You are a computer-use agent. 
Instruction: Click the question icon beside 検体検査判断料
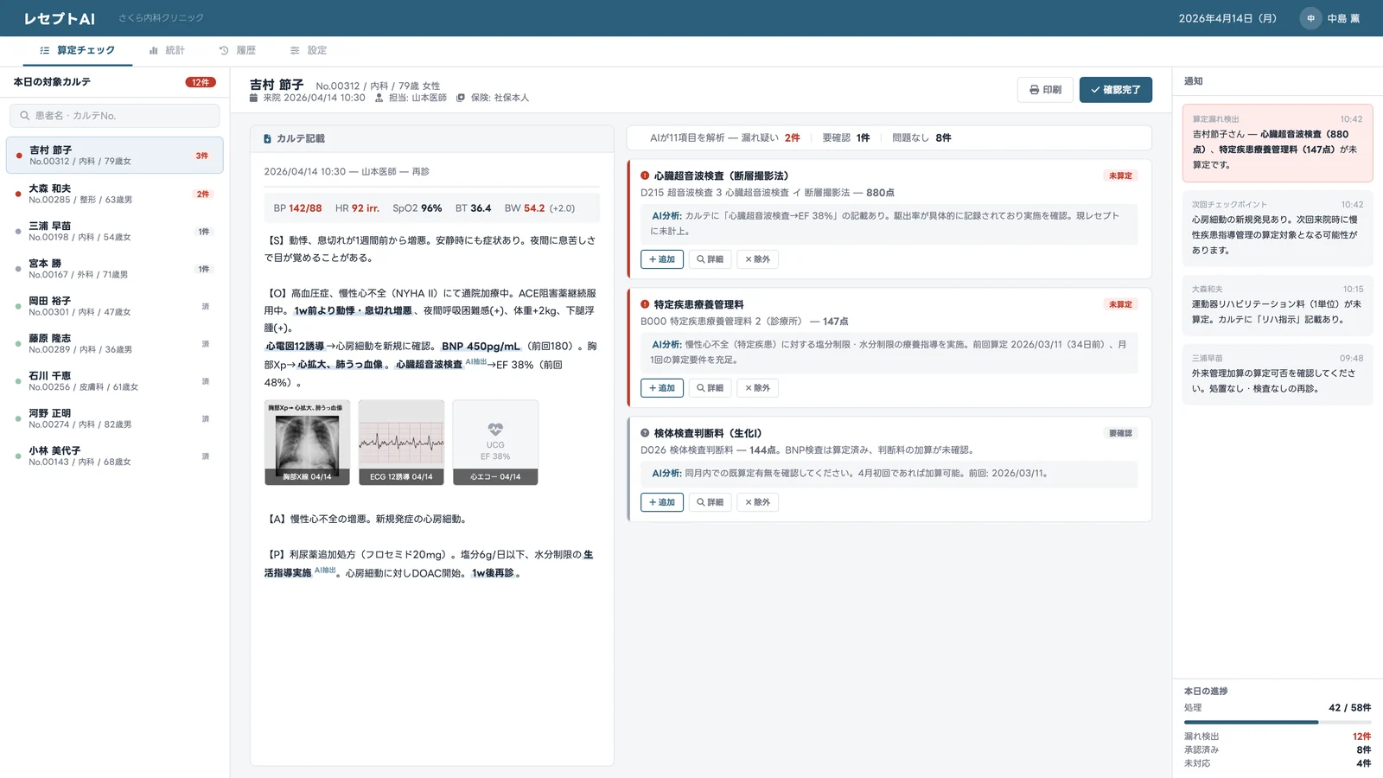[645, 433]
